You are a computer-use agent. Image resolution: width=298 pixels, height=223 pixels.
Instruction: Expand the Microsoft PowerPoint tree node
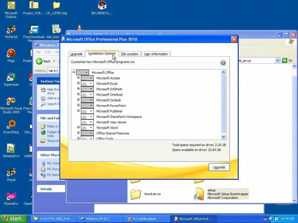pos(78,105)
